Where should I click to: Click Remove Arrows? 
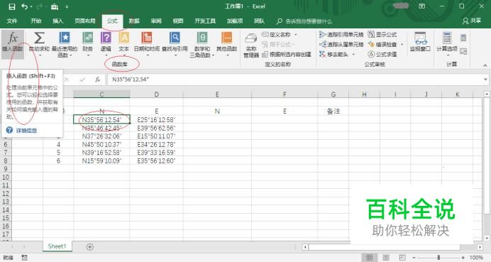pos(333,54)
